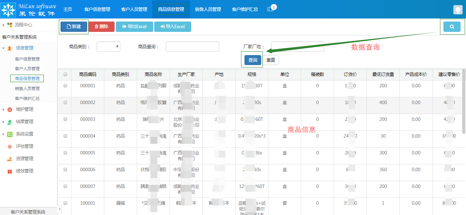
Task: Click the notification icon showing 6 alerts
Action: pyautogui.click(x=270, y=9)
